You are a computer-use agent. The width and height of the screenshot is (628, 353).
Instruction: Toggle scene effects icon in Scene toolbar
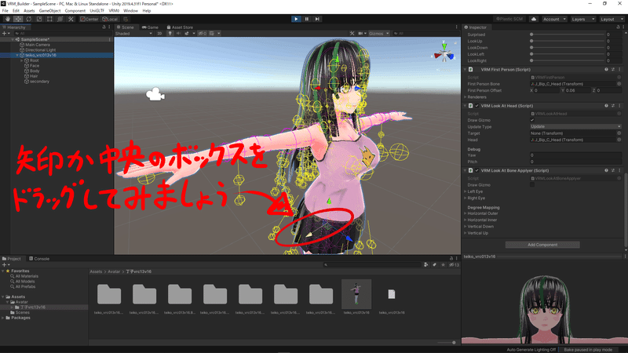(x=187, y=34)
